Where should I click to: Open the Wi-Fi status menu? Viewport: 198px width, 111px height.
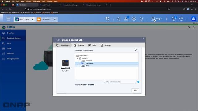pyautogui.click(x=172, y=1)
